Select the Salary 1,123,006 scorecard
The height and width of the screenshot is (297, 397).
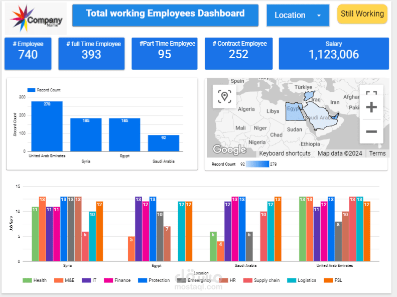334,53
